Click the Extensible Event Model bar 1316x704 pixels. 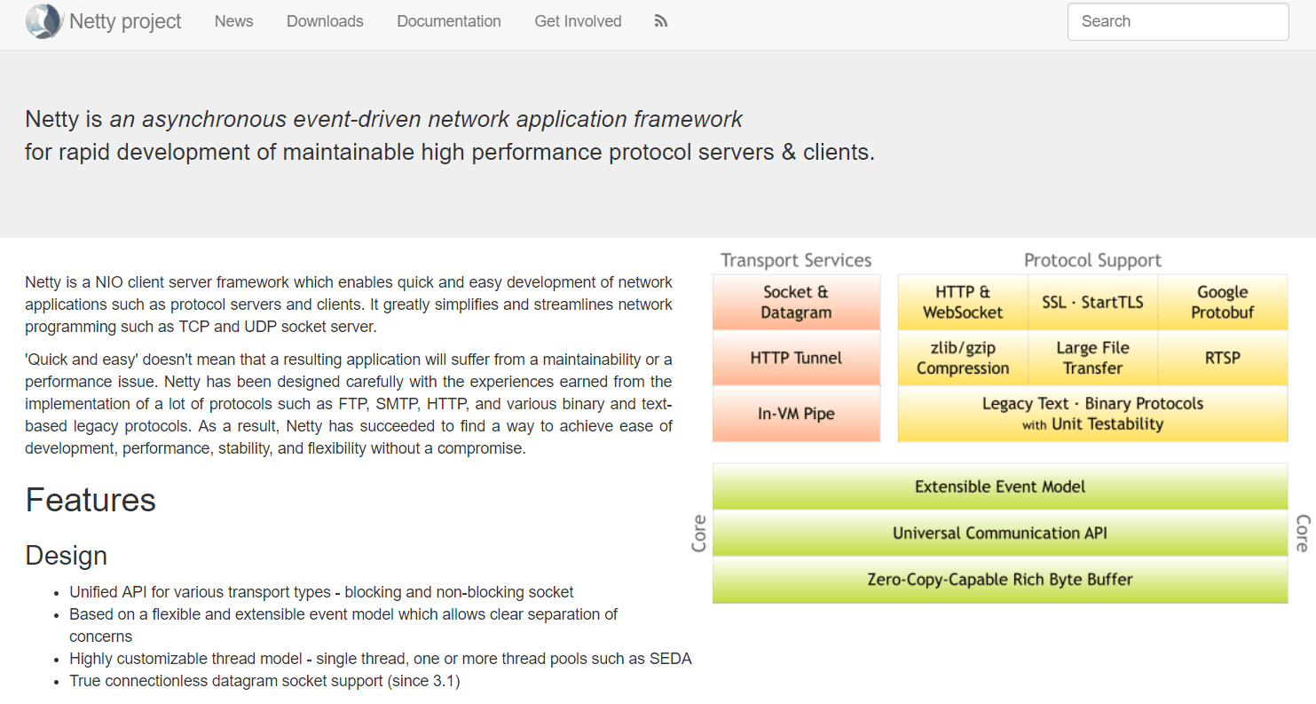(1000, 486)
